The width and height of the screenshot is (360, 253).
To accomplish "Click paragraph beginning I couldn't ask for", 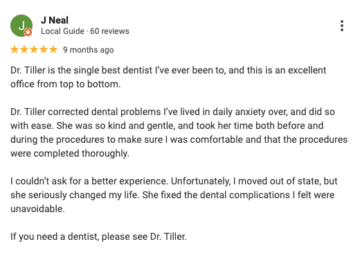I will (x=174, y=195).
